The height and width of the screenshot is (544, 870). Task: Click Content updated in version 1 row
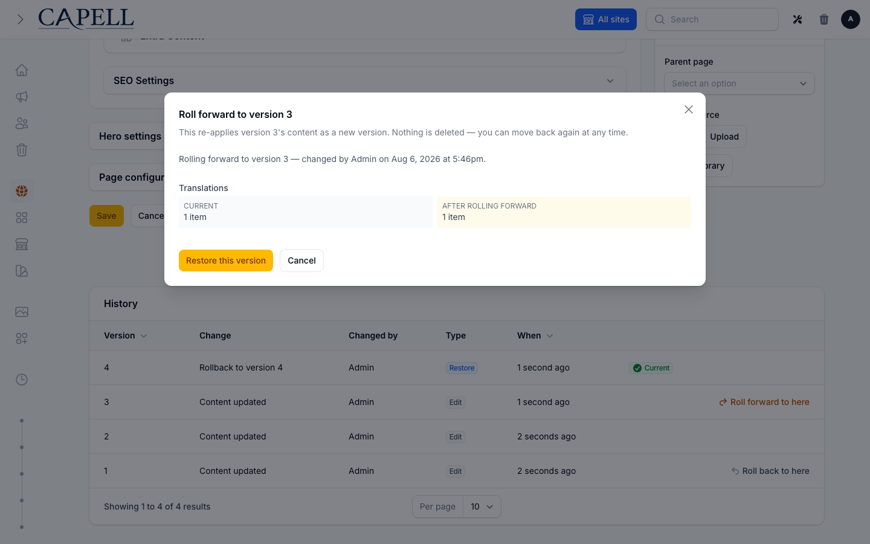point(233,471)
